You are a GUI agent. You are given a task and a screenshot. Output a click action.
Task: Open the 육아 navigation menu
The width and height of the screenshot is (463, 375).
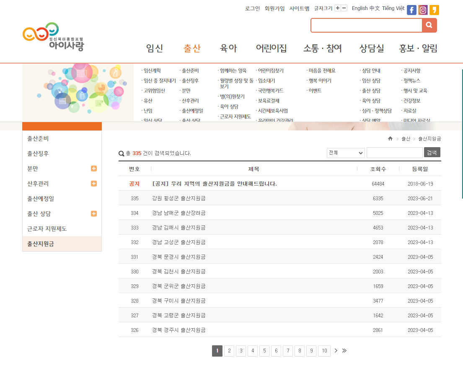click(228, 48)
